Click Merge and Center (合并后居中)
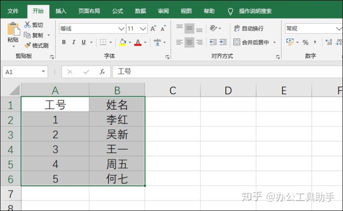343x211 pixels. tap(251, 42)
